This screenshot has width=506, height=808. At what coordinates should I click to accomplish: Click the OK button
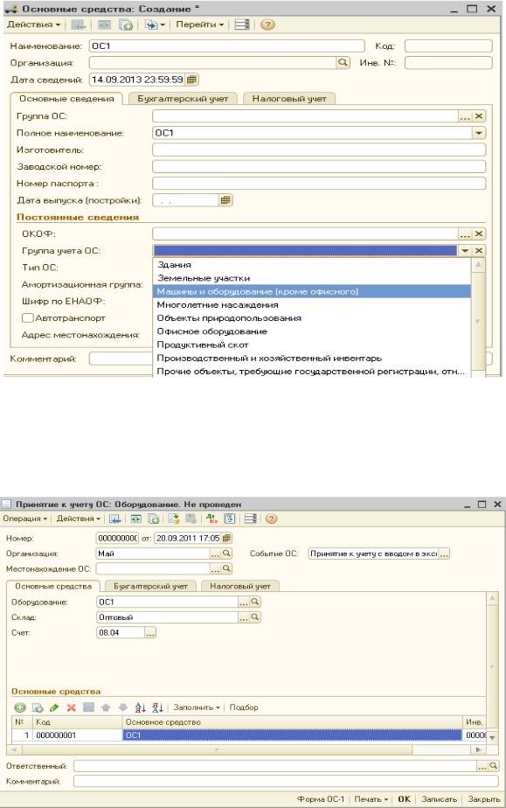click(404, 799)
